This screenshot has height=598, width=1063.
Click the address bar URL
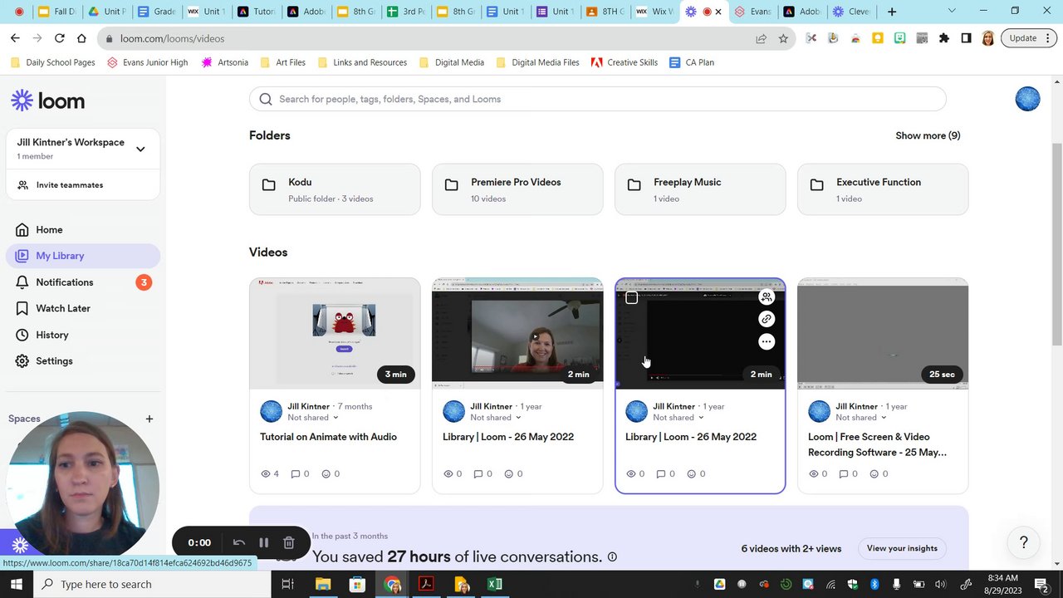pos(172,38)
